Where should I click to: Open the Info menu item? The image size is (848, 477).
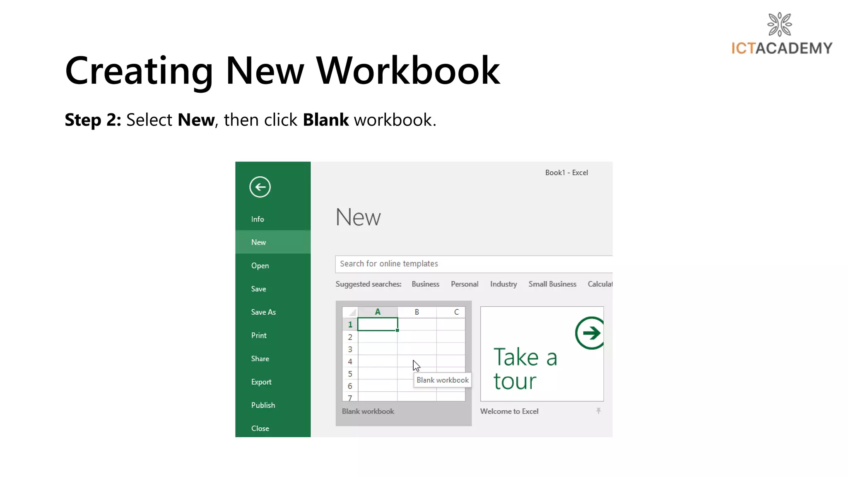click(x=258, y=219)
